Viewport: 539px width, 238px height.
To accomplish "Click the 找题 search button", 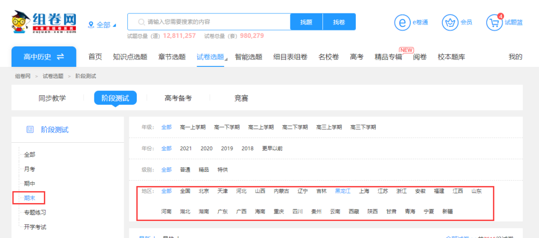I will (306, 22).
